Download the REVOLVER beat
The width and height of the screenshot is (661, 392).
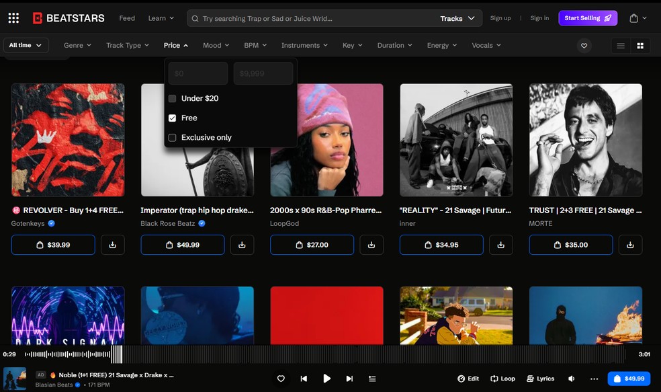(x=113, y=245)
